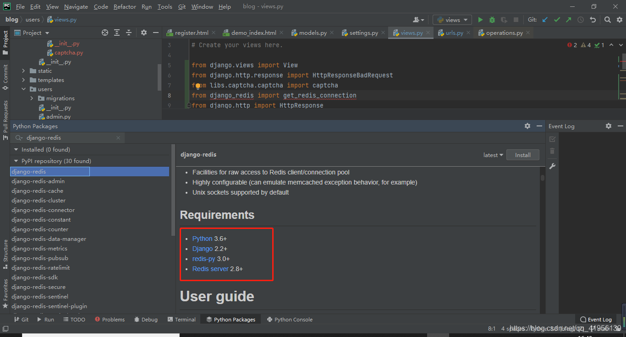Start debugging with the green bug icon

pos(492,20)
